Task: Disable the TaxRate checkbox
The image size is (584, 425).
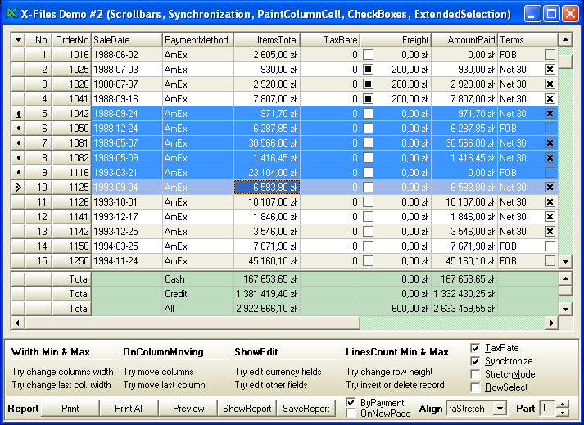Action: point(476,348)
